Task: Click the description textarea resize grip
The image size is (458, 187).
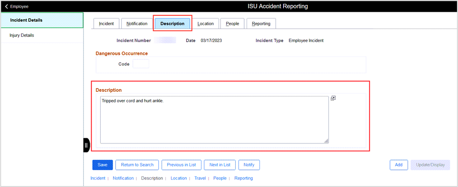Action: tap(326, 141)
